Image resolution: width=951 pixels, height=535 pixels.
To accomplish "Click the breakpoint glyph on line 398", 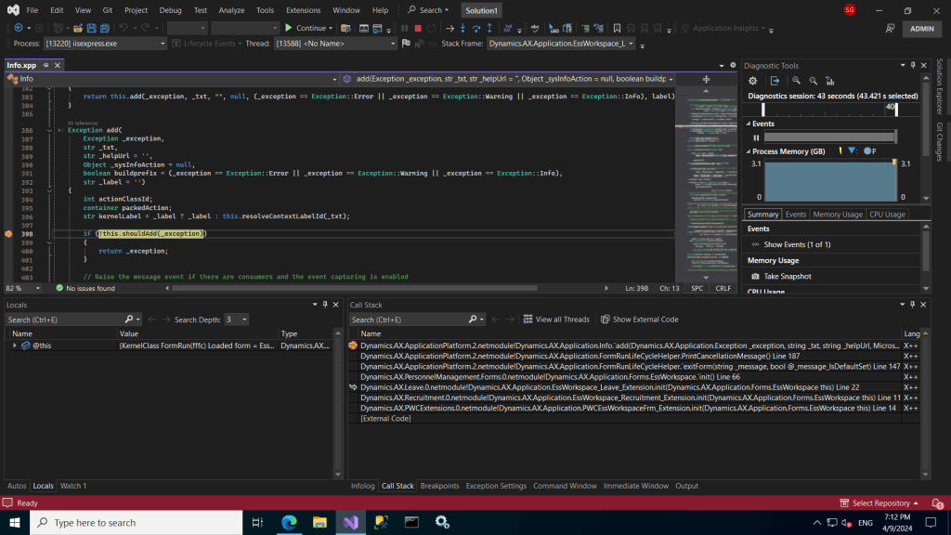I will coord(7,234).
